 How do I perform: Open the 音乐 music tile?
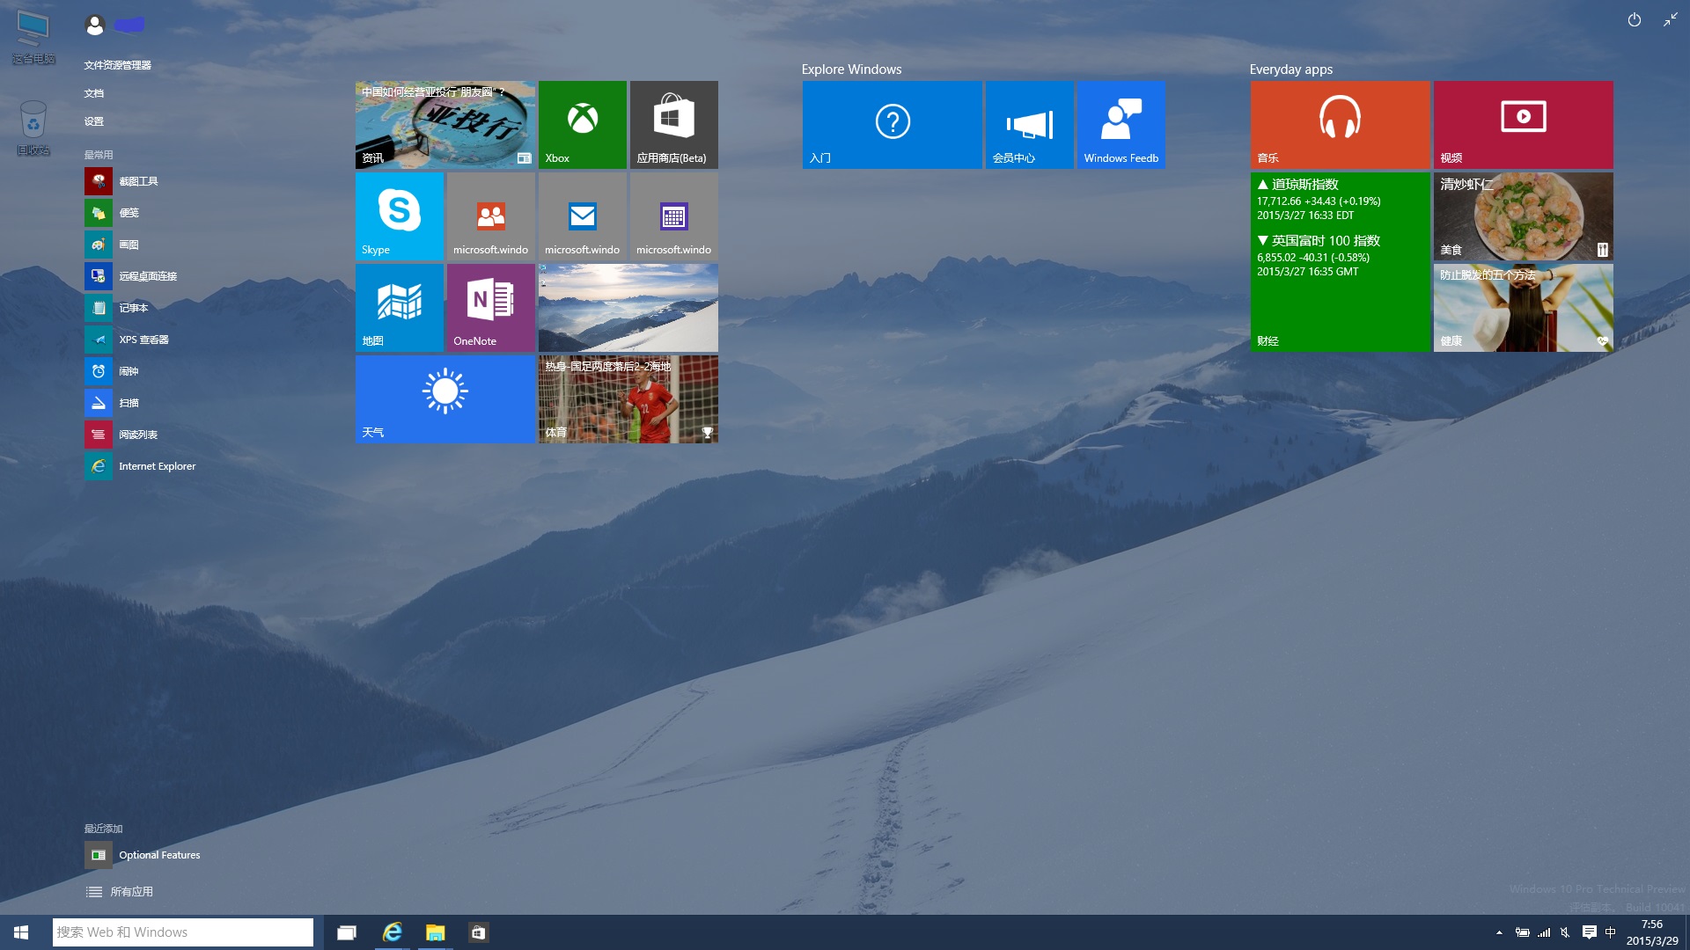(x=1340, y=124)
